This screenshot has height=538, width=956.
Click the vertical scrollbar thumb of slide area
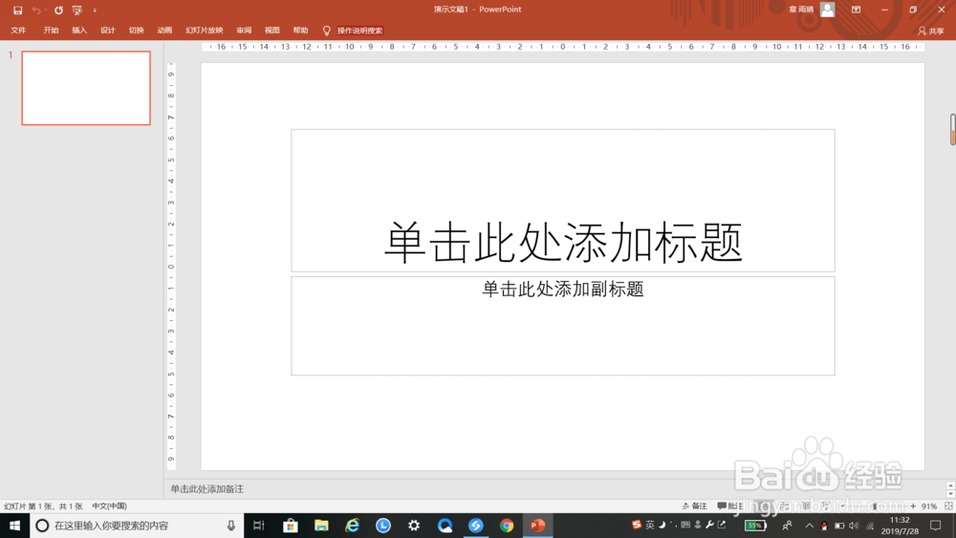pos(952,129)
